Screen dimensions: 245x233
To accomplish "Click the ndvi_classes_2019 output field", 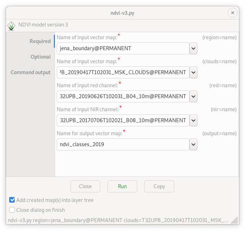I will point(123,144).
